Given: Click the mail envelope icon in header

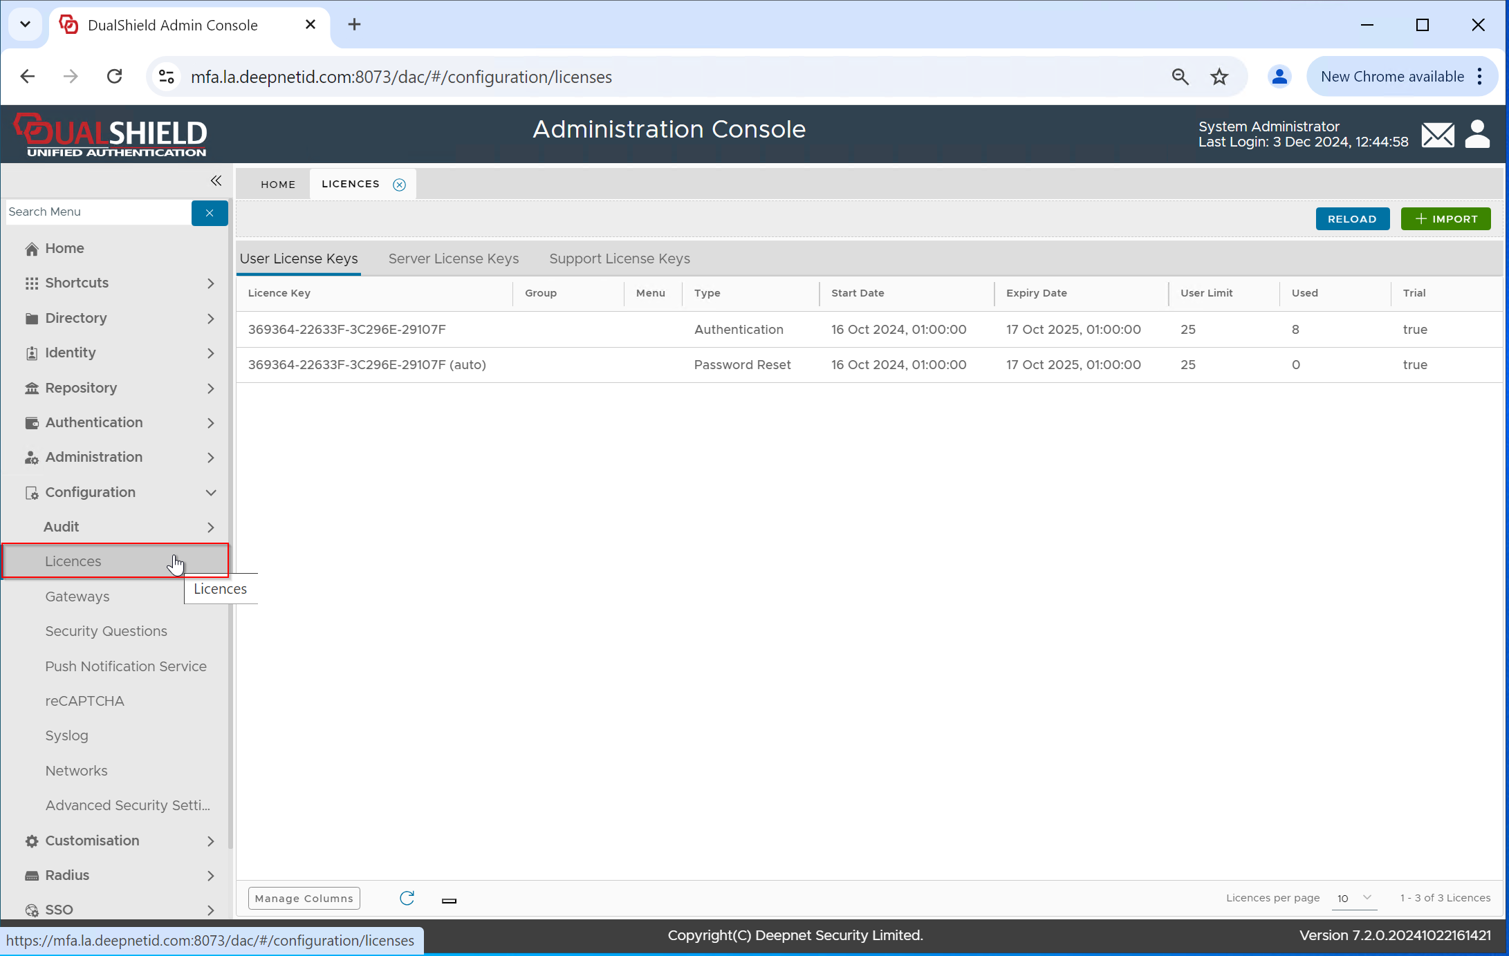Looking at the screenshot, I should (1438, 135).
